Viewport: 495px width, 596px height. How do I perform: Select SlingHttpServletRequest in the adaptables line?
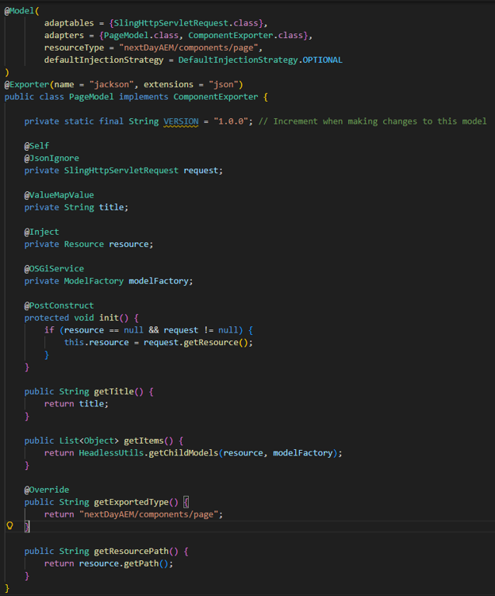171,23
